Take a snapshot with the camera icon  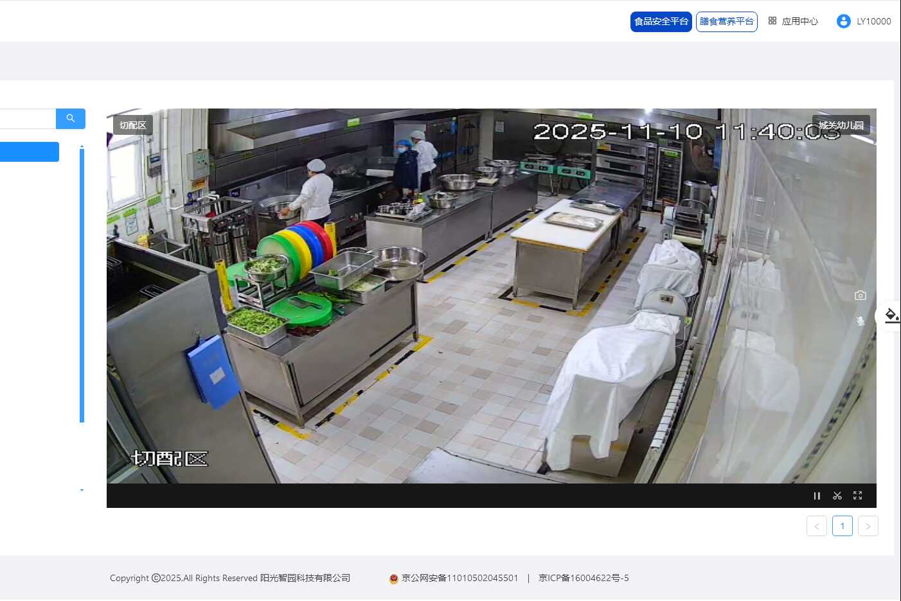860,295
